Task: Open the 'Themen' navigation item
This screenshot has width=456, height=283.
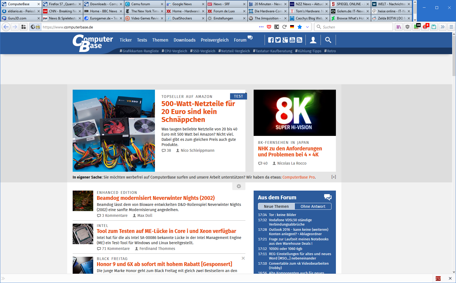Action: [160, 40]
